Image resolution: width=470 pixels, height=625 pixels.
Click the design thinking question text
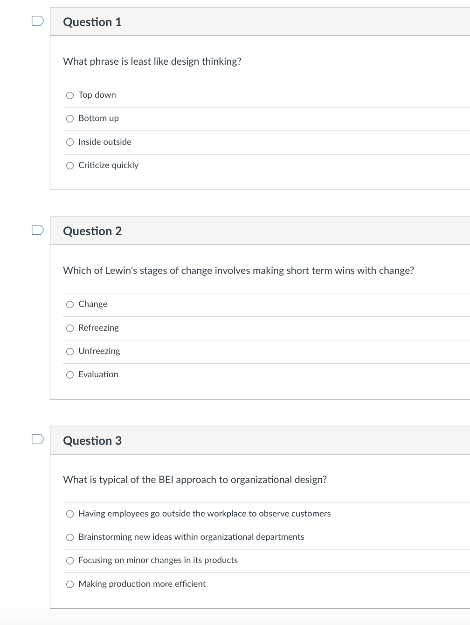pos(152,61)
